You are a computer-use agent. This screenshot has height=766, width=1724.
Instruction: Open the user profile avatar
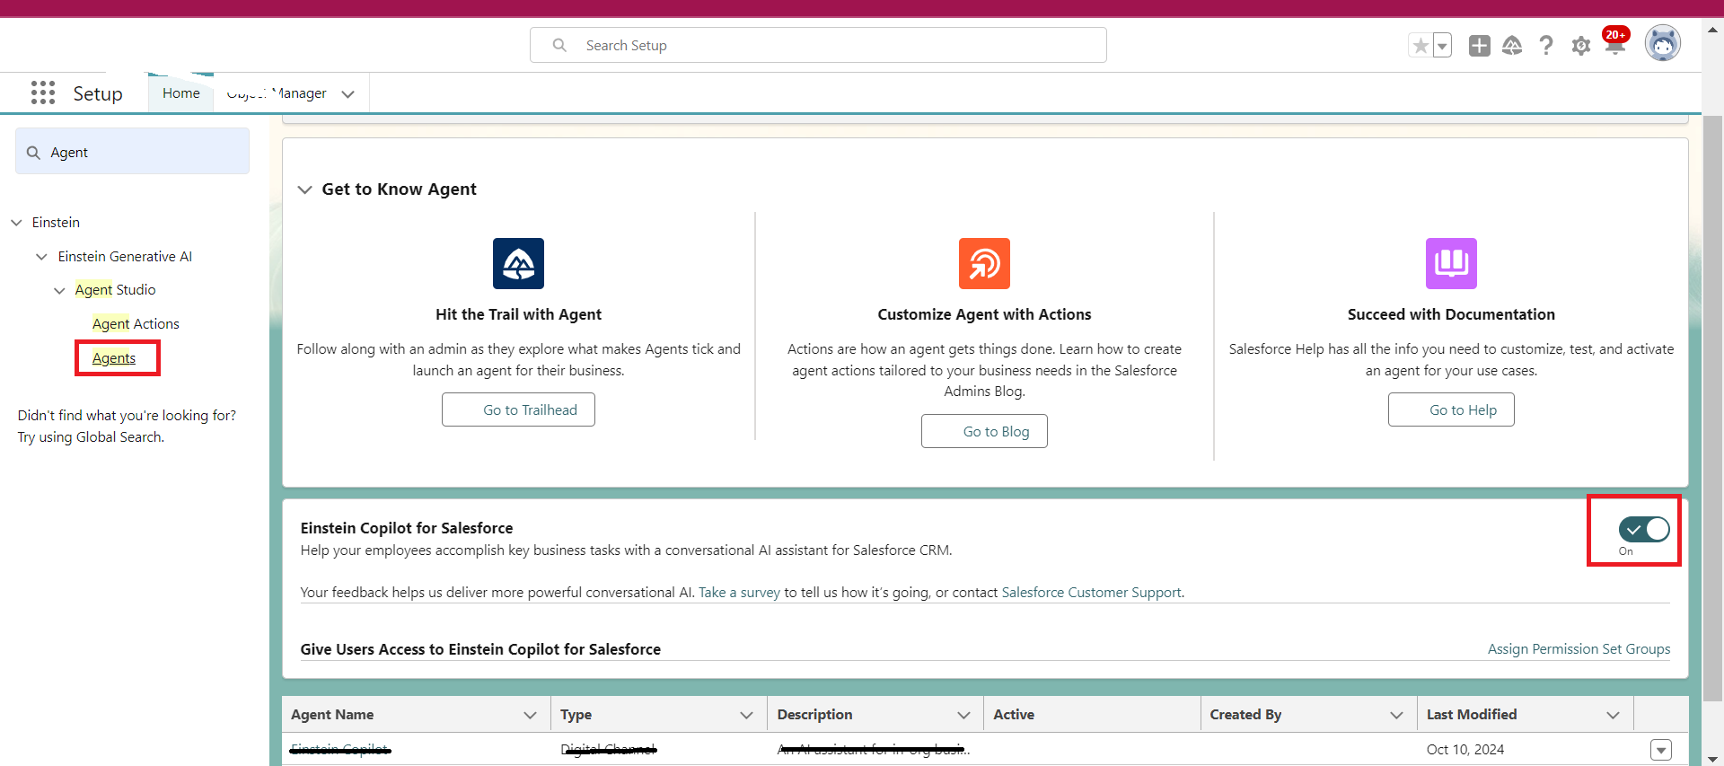pyautogui.click(x=1663, y=43)
